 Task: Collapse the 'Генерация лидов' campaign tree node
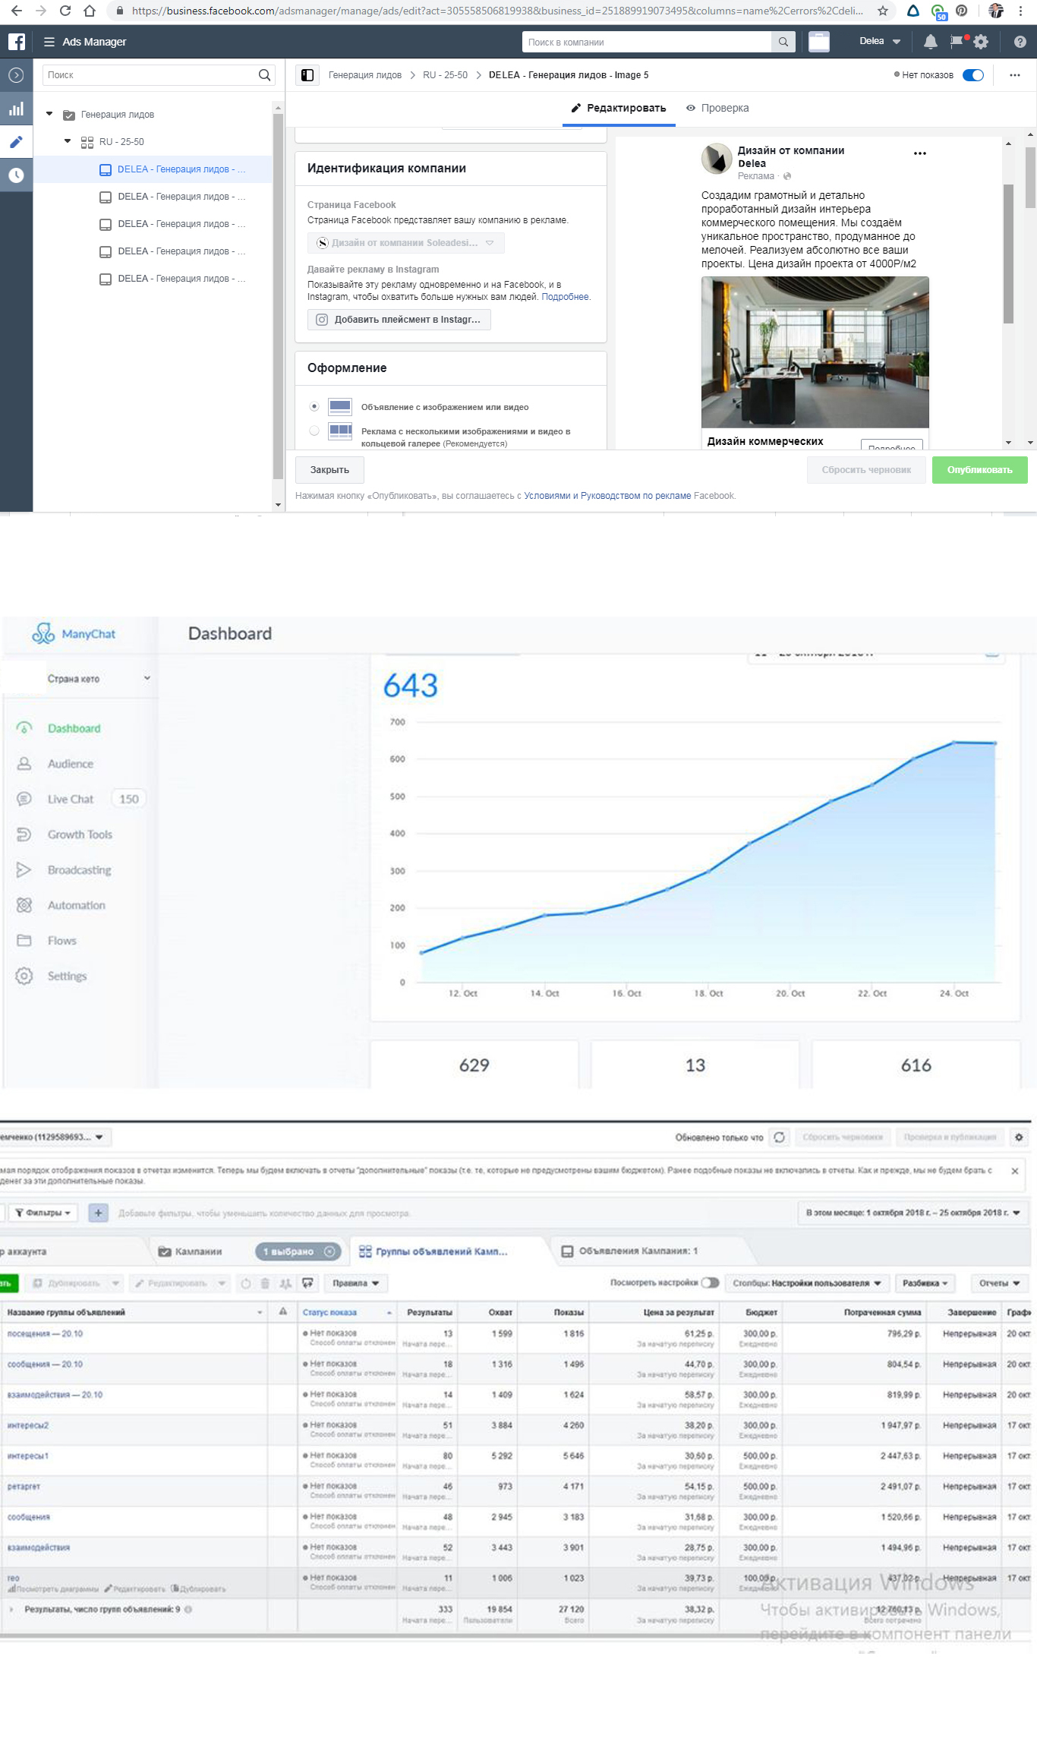(49, 114)
